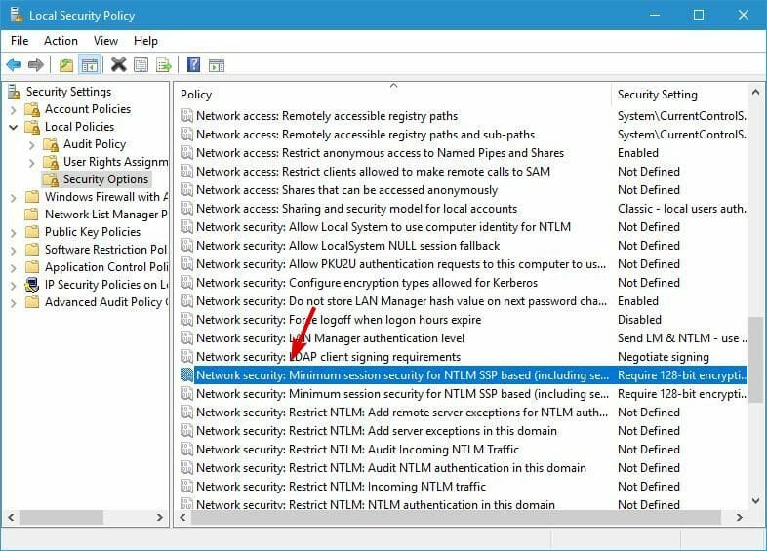This screenshot has height=551, width=767.
Task: Expand the User Rights Assignment node
Action: click(32, 163)
